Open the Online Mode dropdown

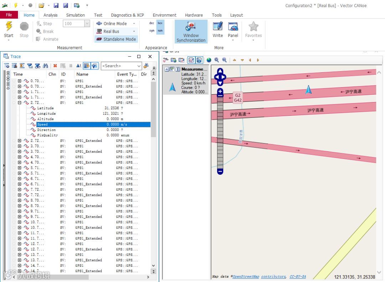click(x=134, y=23)
